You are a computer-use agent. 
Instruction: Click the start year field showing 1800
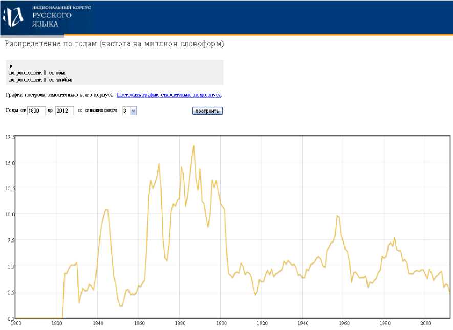point(36,111)
